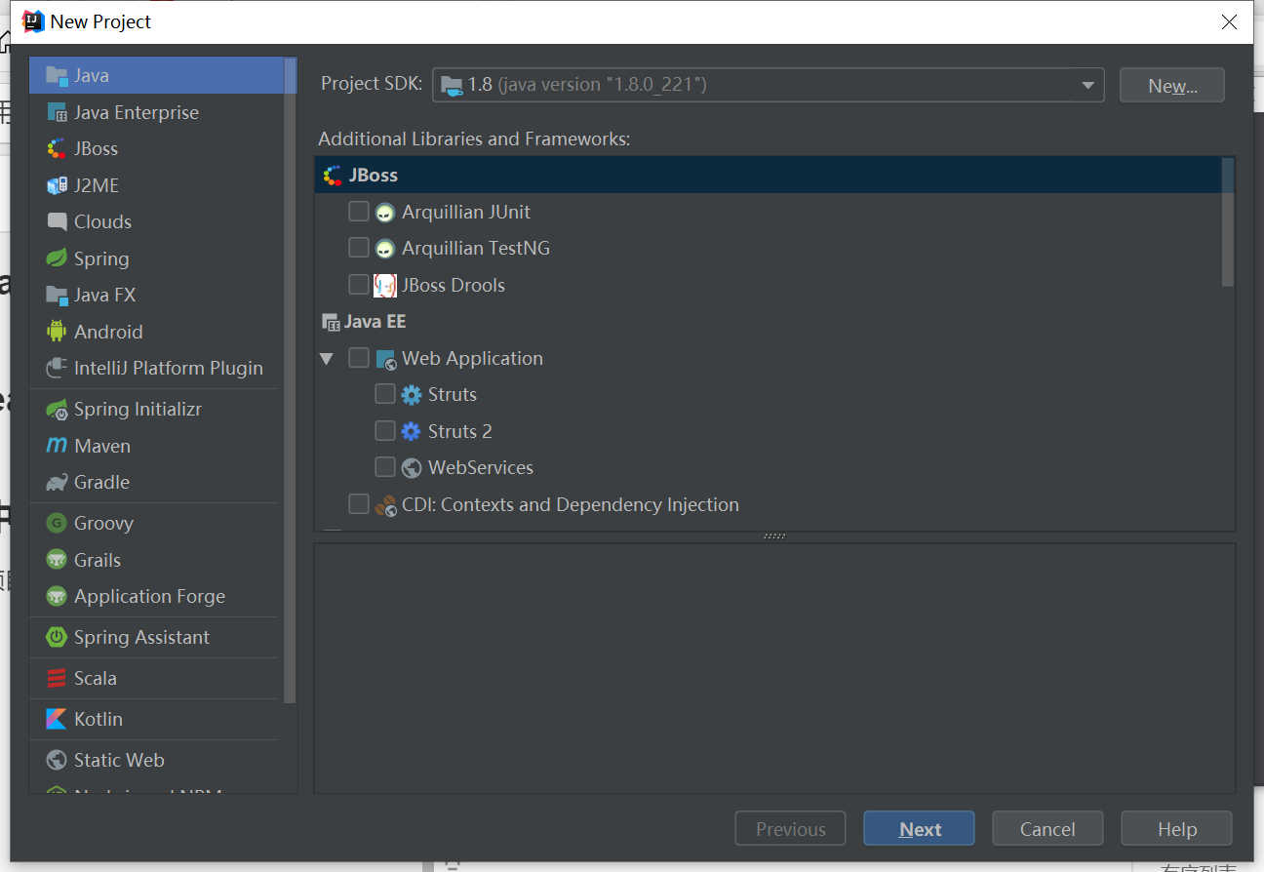Click the Arquillian JUnit alien icon
Image resolution: width=1264 pixels, height=872 pixels.
point(385,212)
